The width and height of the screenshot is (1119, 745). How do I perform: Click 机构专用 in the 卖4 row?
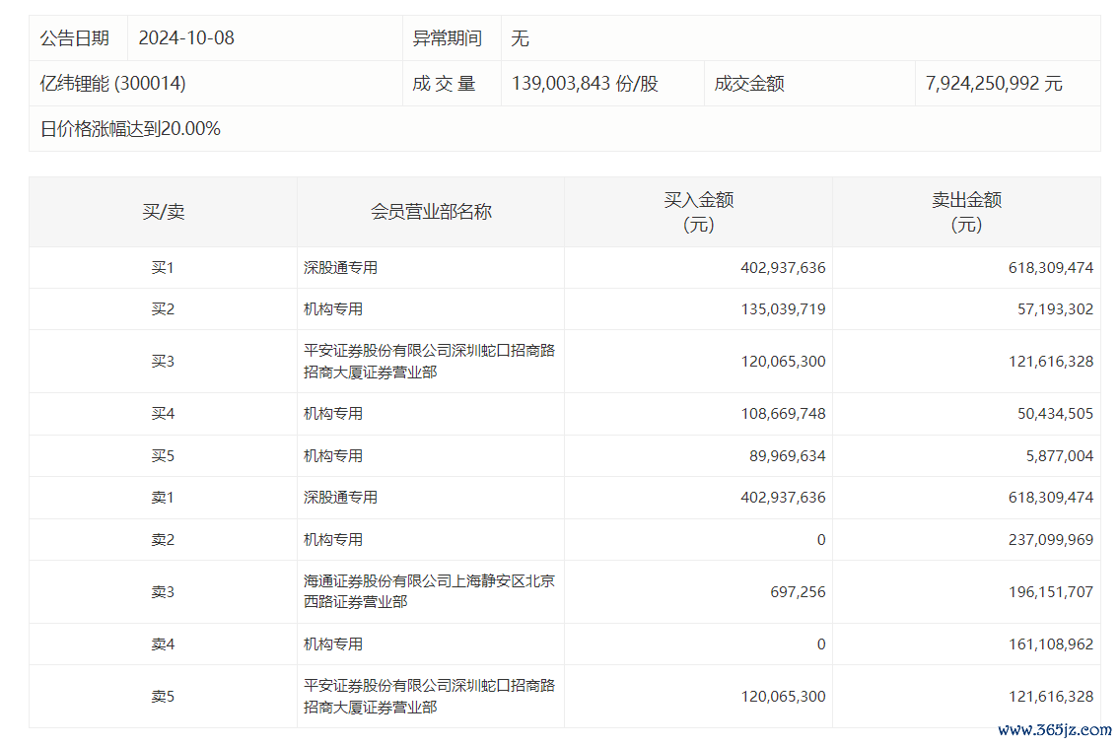[333, 643]
